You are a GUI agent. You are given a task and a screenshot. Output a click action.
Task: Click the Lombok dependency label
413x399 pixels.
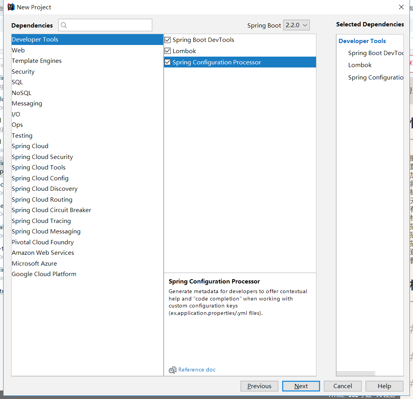click(184, 51)
